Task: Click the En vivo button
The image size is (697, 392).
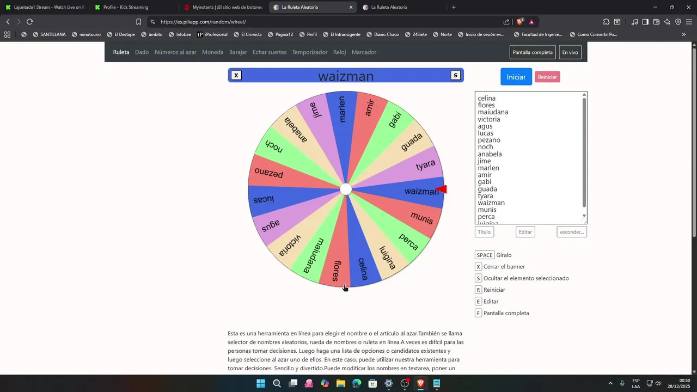Action: 570,52
